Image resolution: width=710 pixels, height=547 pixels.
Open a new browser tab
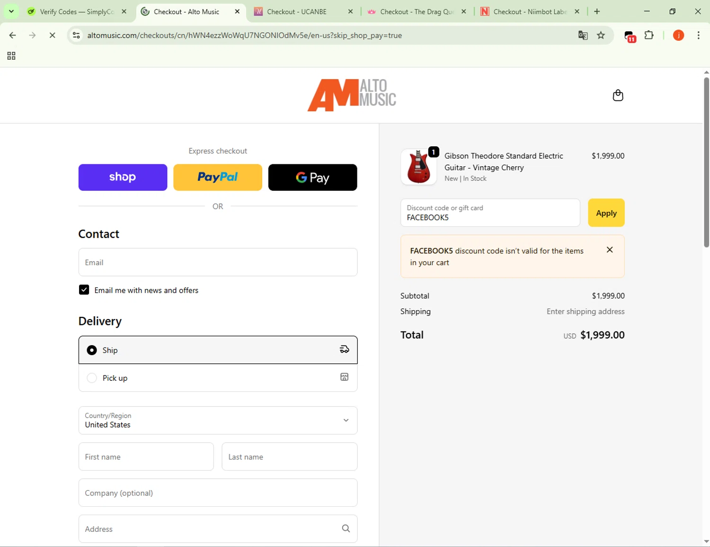tap(597, 11)
